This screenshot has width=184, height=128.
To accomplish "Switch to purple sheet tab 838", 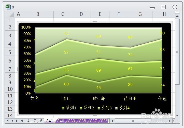I will (82, 121).
